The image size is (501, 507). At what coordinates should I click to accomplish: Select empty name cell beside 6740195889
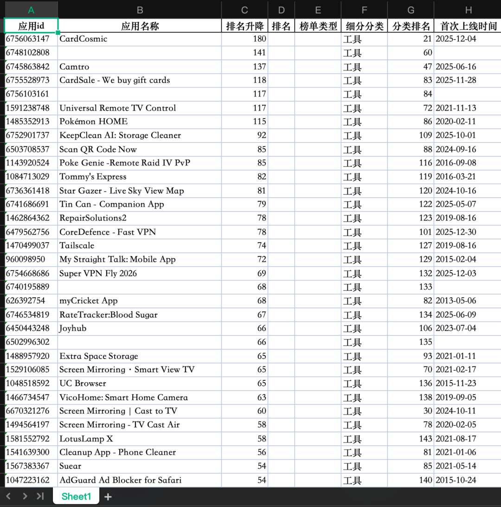(140, 287)
